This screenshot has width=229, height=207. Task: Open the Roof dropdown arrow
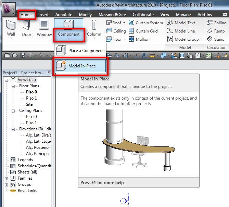124,23
